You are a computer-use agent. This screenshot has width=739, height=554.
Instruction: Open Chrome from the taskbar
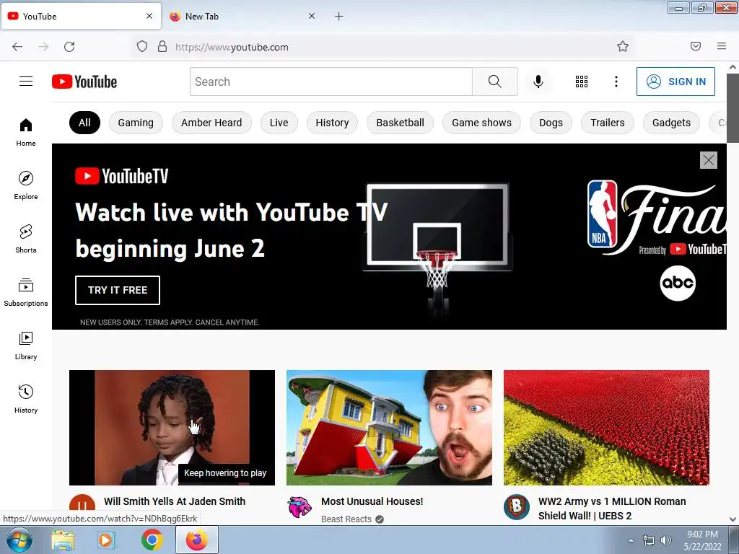[x=152, y=540]
